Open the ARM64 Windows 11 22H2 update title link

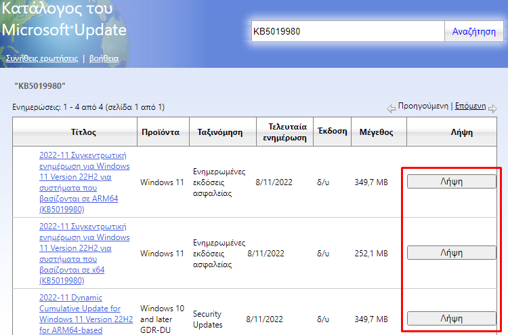[x=84, y=182]
